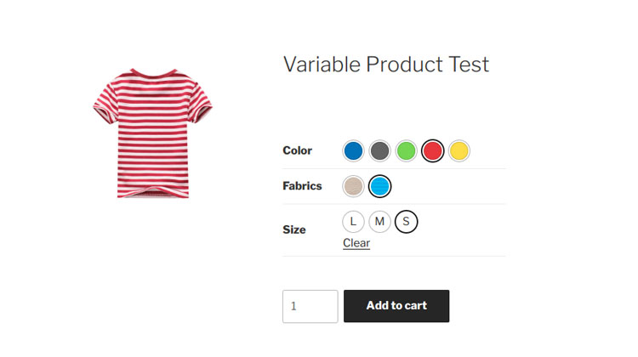Screen dimensions: 638x357
Task: Pick the green color swatch
Action: tap(406, 151)
